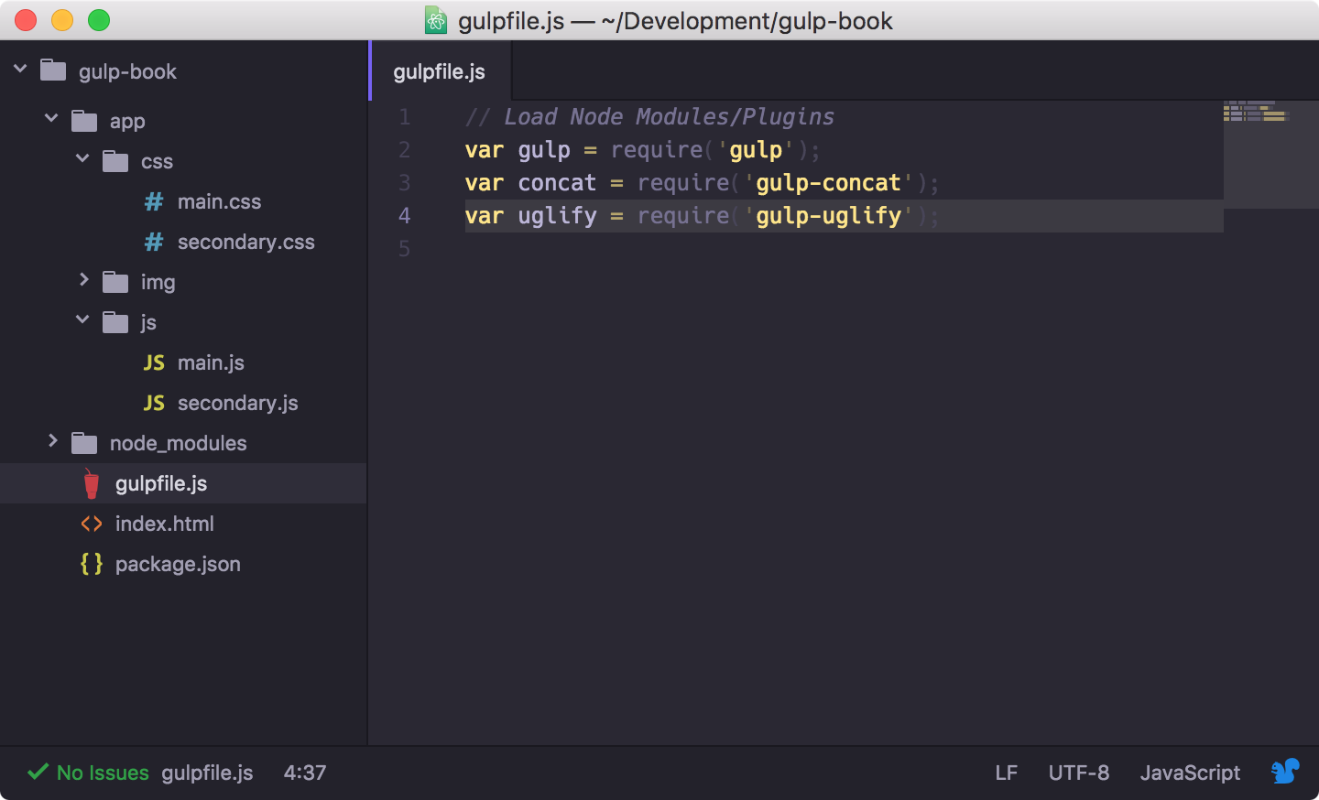Image resolution: width=1319 pixels, height=800 pixels.
Task: Open grammar selector showing JavaScript
Action: pyautogui.click(x=1190, y=773)
